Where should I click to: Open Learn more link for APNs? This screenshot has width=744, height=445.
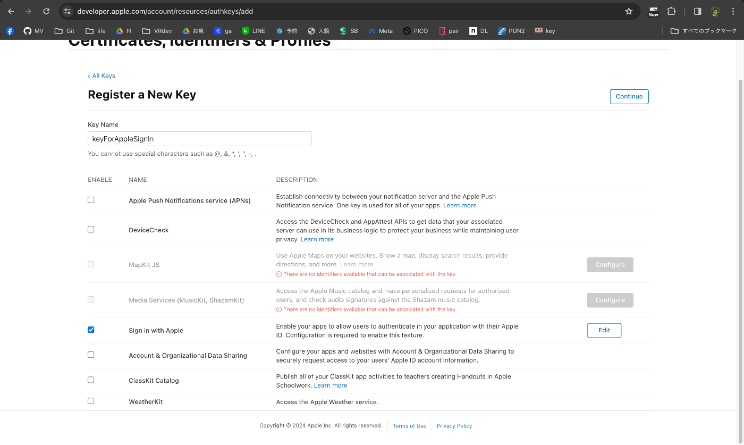[x=460, y=205]
